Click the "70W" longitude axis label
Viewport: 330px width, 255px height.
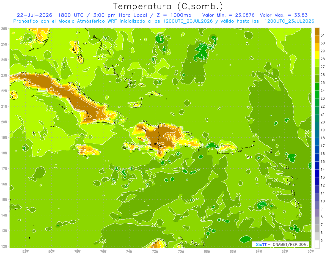click(181, 251)
